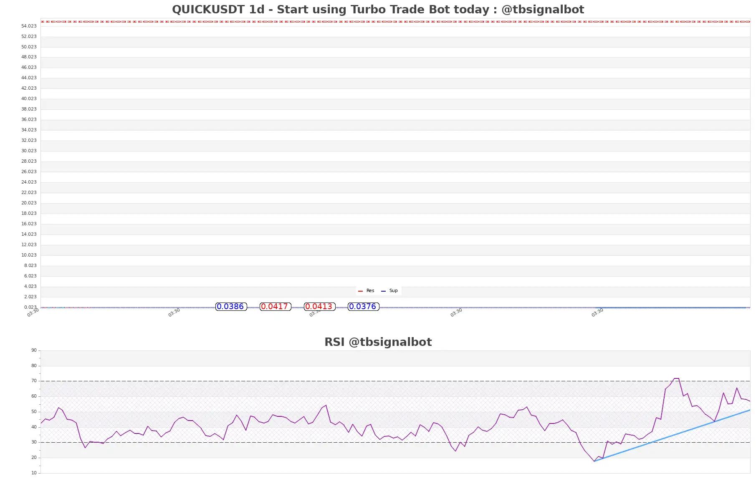
Task: Click the 52.023 price axis label
Action: 29,37
